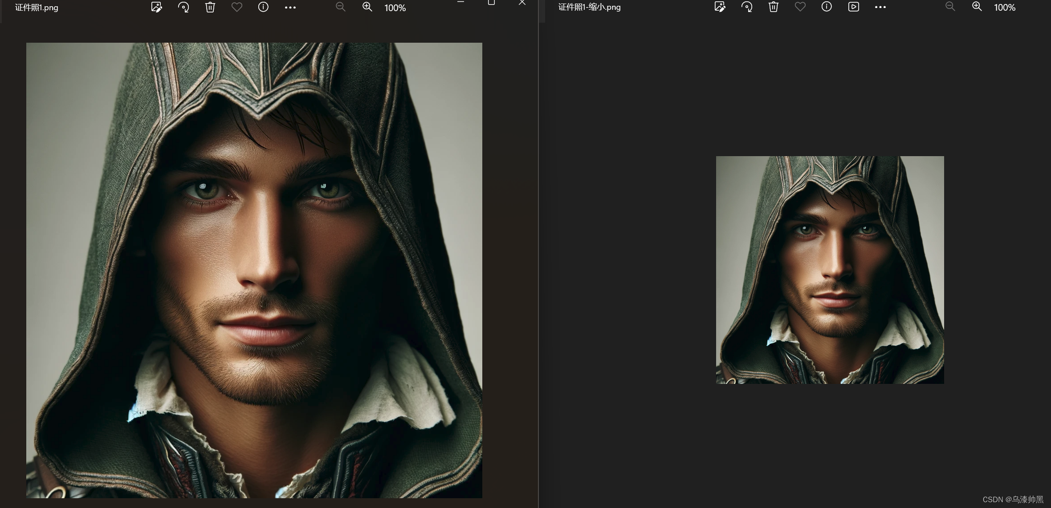Toggle favorite heart in right viewer
Image resolution: width=1051 pixels, height=508 pixels.
pos(800,7)
